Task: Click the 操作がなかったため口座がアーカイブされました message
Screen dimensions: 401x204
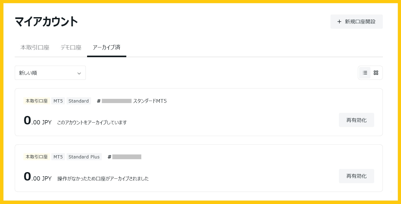Action: coord(103,179)
